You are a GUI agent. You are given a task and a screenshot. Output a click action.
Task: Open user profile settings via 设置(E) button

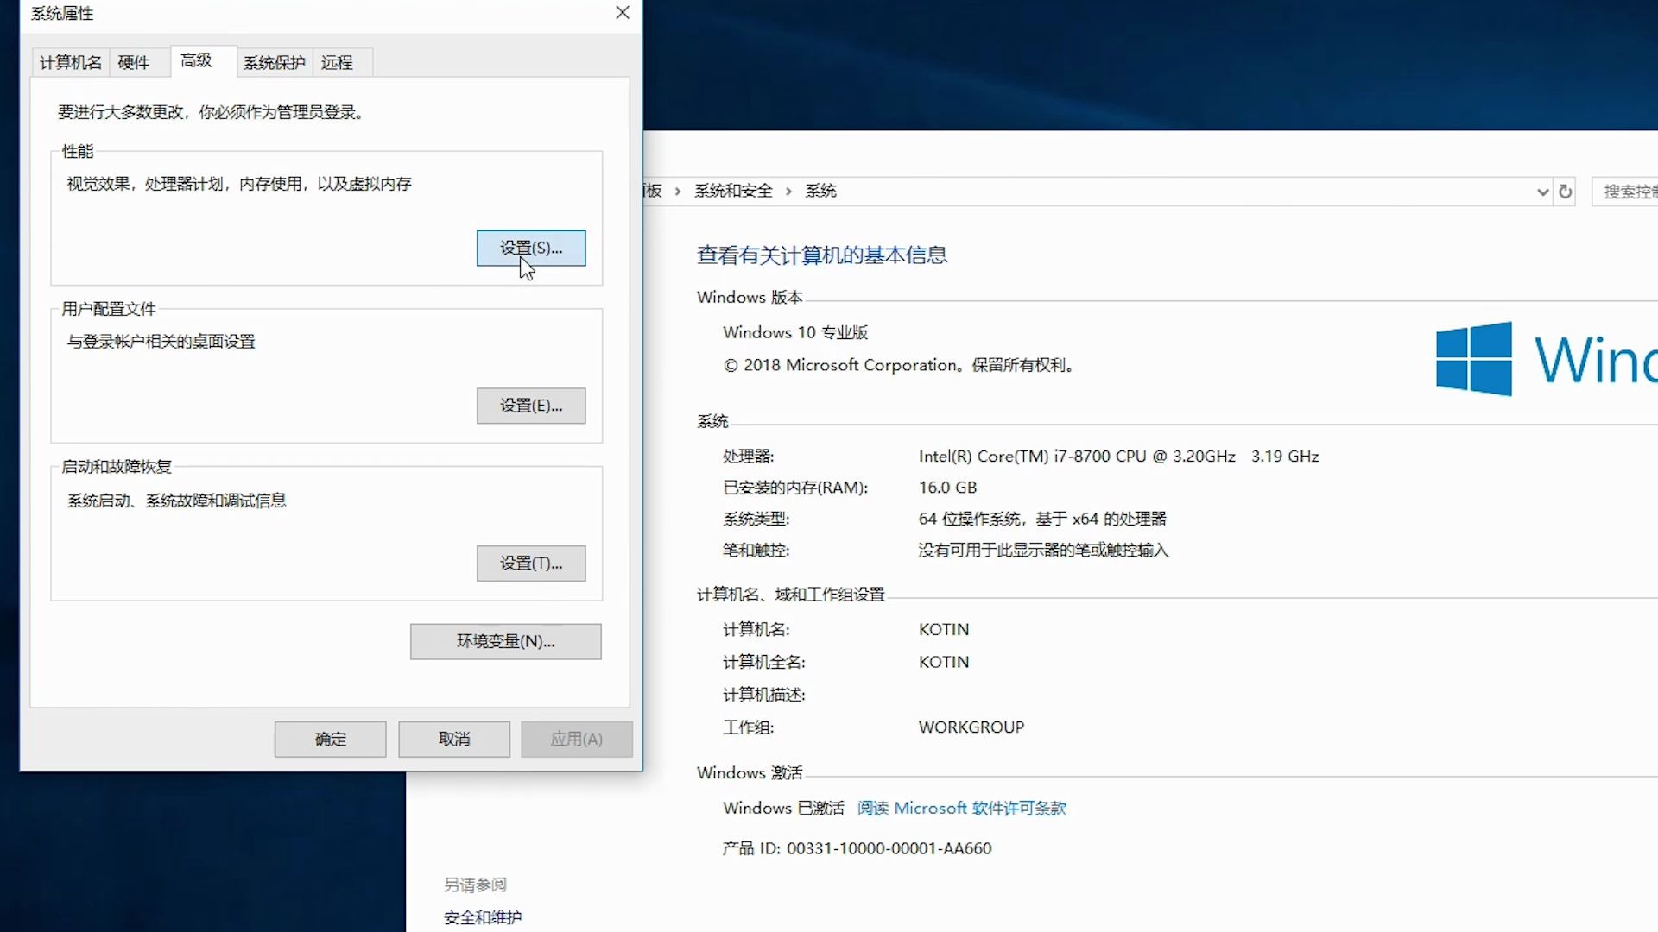(x=531, y=406)
